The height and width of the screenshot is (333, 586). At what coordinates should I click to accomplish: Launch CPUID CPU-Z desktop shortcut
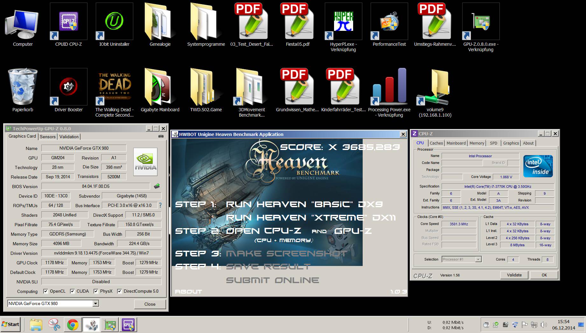68,25
